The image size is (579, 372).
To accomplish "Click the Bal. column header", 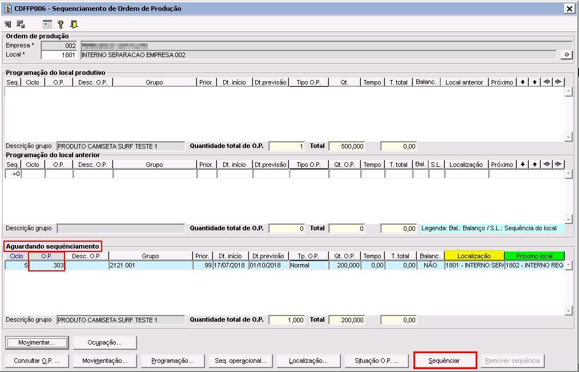I will (421, 165).
